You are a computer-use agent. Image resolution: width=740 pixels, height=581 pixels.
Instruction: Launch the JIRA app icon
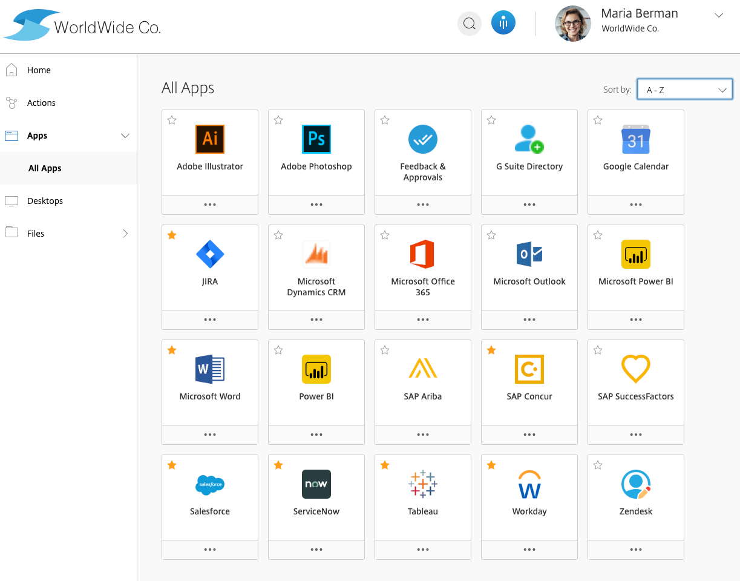[x=210, y=254]
